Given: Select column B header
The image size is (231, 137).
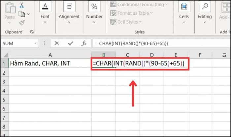Looking at the screenshot, I should [104, 55].
